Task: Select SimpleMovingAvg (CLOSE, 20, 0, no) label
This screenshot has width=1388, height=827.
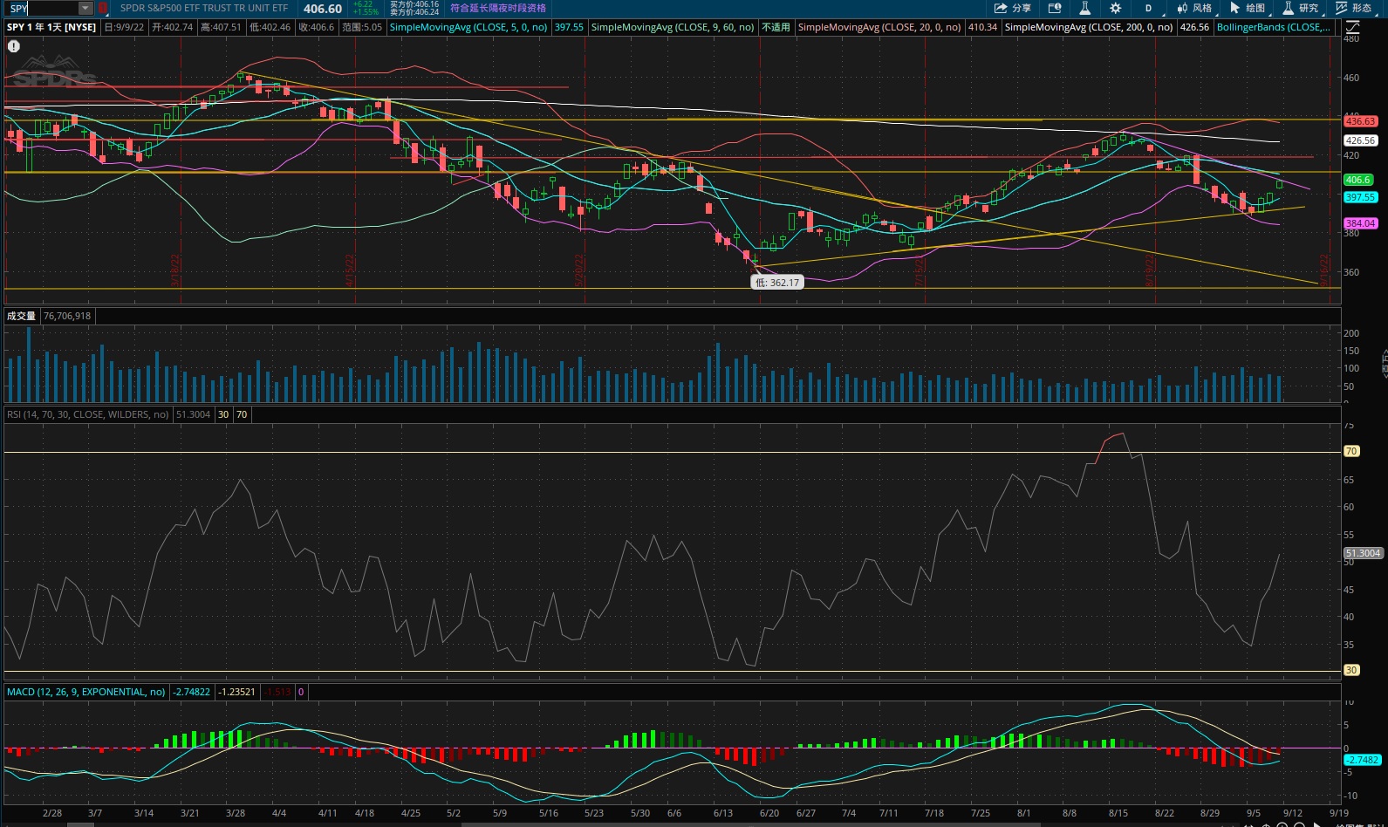Action: [879, 27]
